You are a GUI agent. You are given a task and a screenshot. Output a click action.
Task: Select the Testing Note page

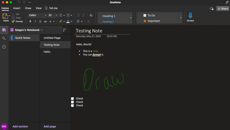55,45
